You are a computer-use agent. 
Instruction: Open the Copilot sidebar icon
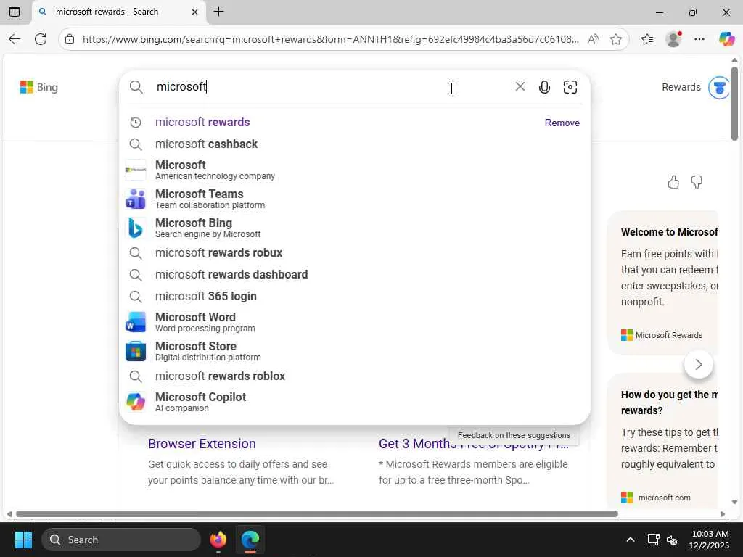[x=726, y=39]
